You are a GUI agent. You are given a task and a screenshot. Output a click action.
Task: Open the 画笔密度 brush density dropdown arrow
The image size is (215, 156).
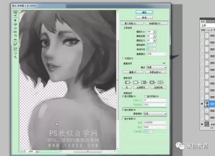click(155, 36)
